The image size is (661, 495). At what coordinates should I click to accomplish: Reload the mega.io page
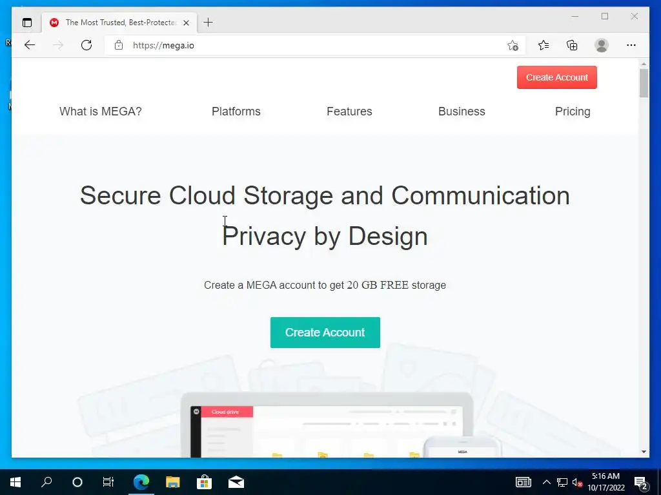coord(86,45)
